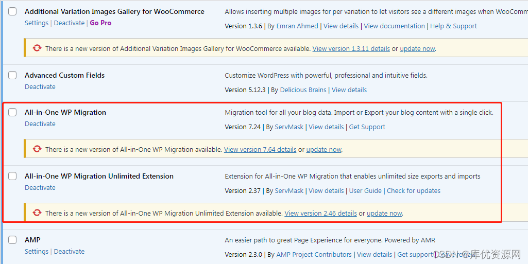
Task: Tick the Advanced Custom Fields checkbox
Action: (12, 75)
